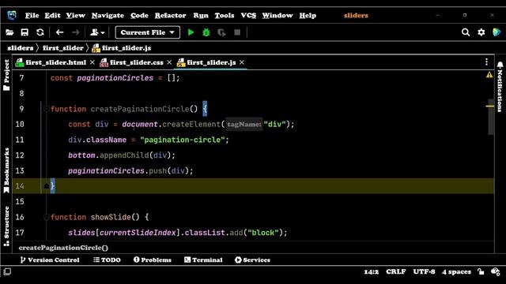The width and height of the screenshot is (506, 284).
Task: Click the Open folder toolbar icon
Action: (9, 32)
